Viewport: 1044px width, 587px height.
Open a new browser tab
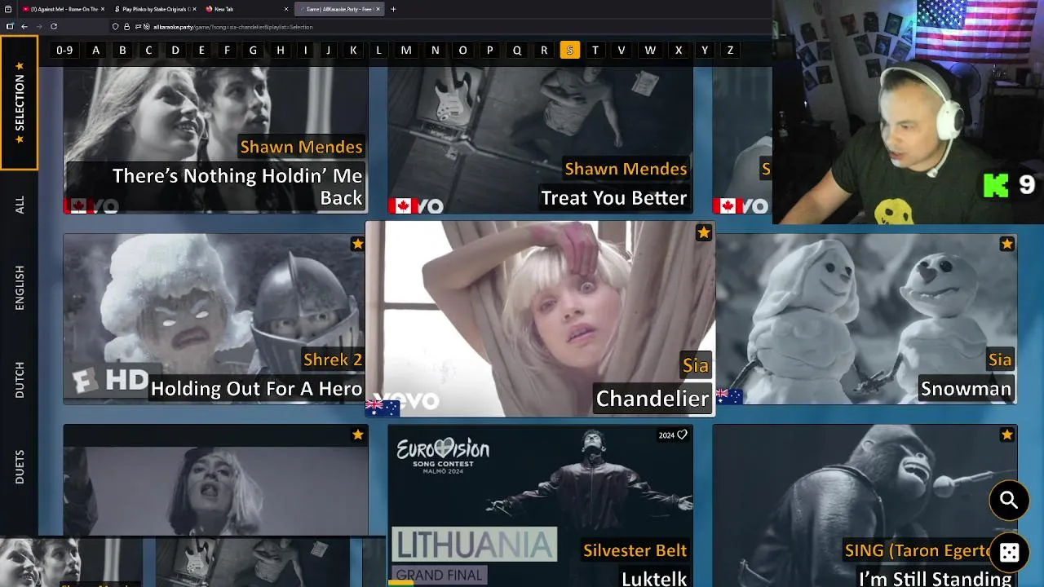(x=393, y=9)
